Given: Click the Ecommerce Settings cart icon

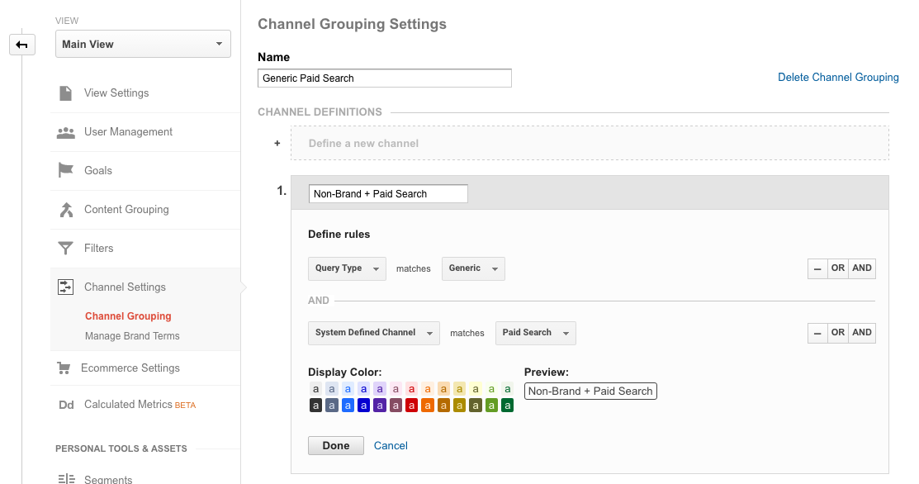Looking at the screenshot, I should tap(64, 368).
